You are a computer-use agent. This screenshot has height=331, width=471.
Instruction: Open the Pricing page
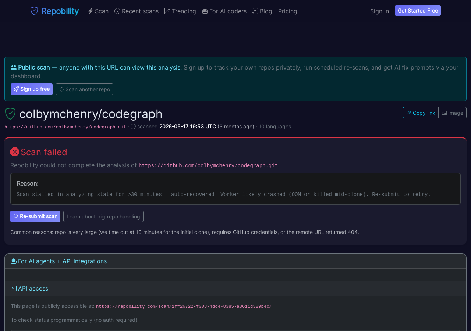288,11
